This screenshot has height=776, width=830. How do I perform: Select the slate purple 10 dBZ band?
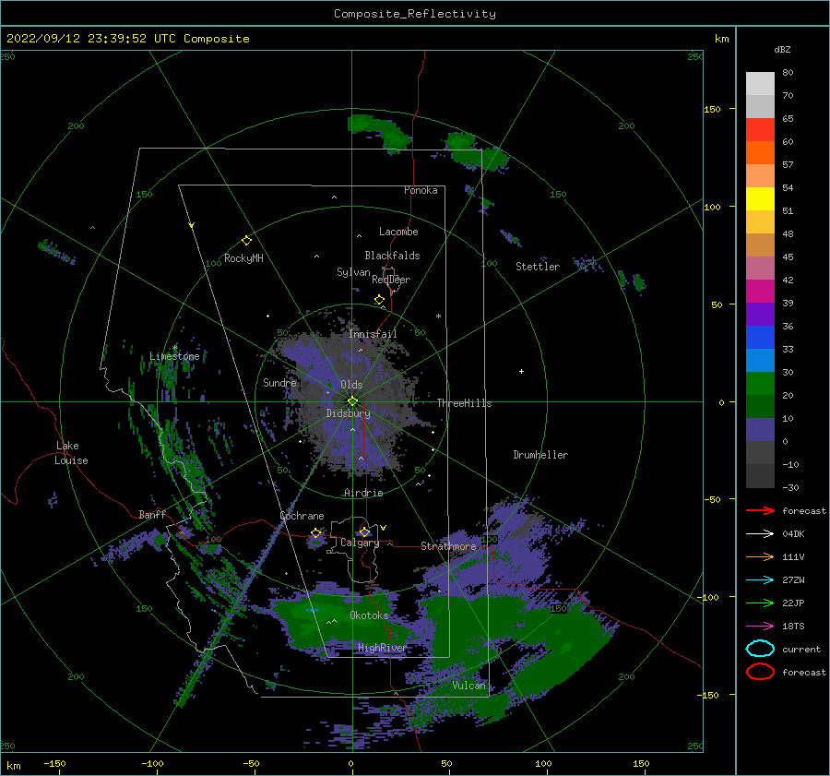click(x=760, y=430)
